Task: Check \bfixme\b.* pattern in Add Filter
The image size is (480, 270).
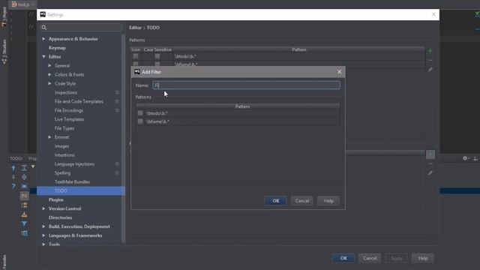Action: [140, 121]
